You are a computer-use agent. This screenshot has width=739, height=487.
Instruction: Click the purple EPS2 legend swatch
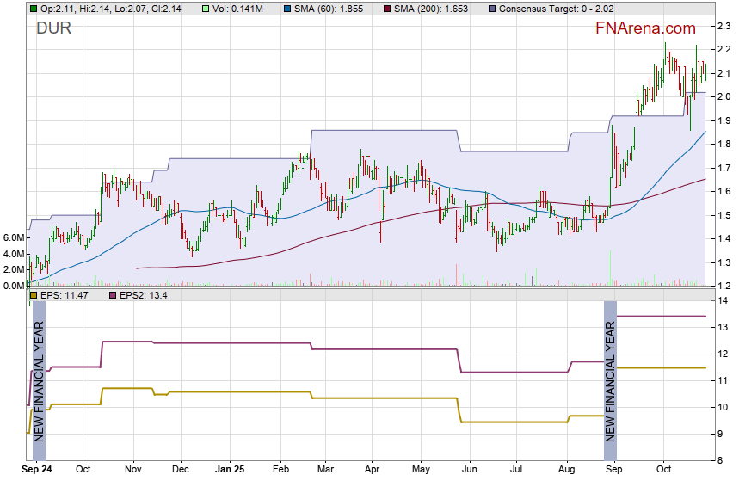point(113,295)
